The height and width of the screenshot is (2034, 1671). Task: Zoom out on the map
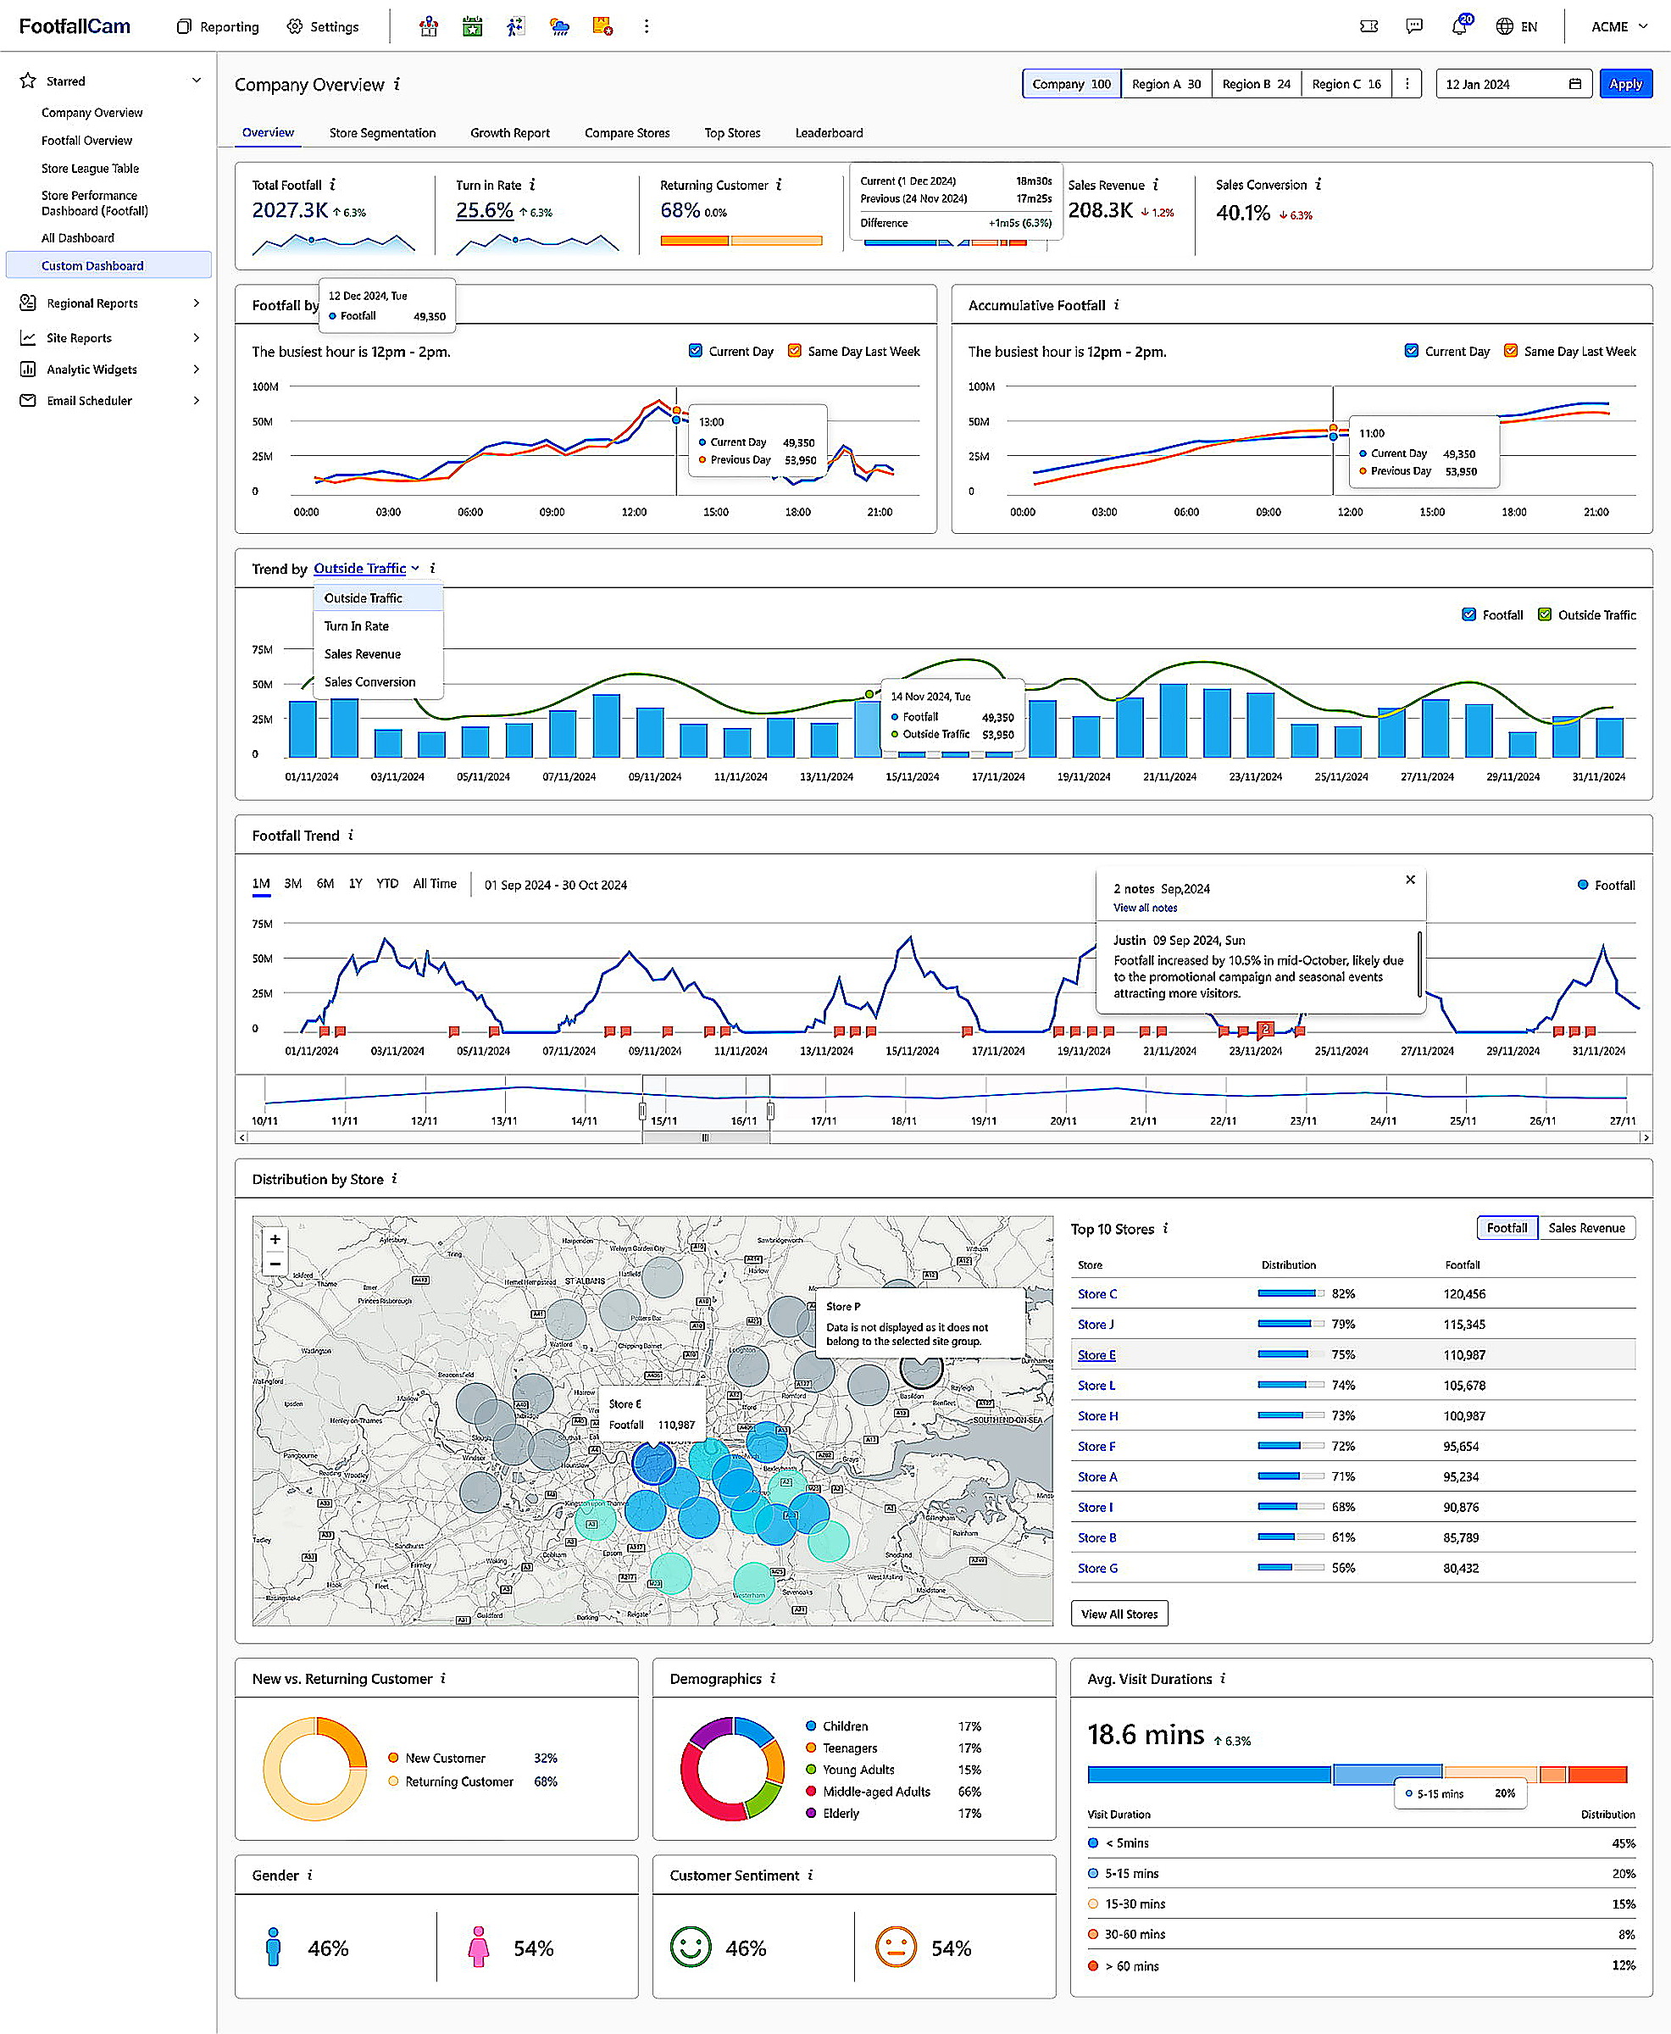(275, 1264)
